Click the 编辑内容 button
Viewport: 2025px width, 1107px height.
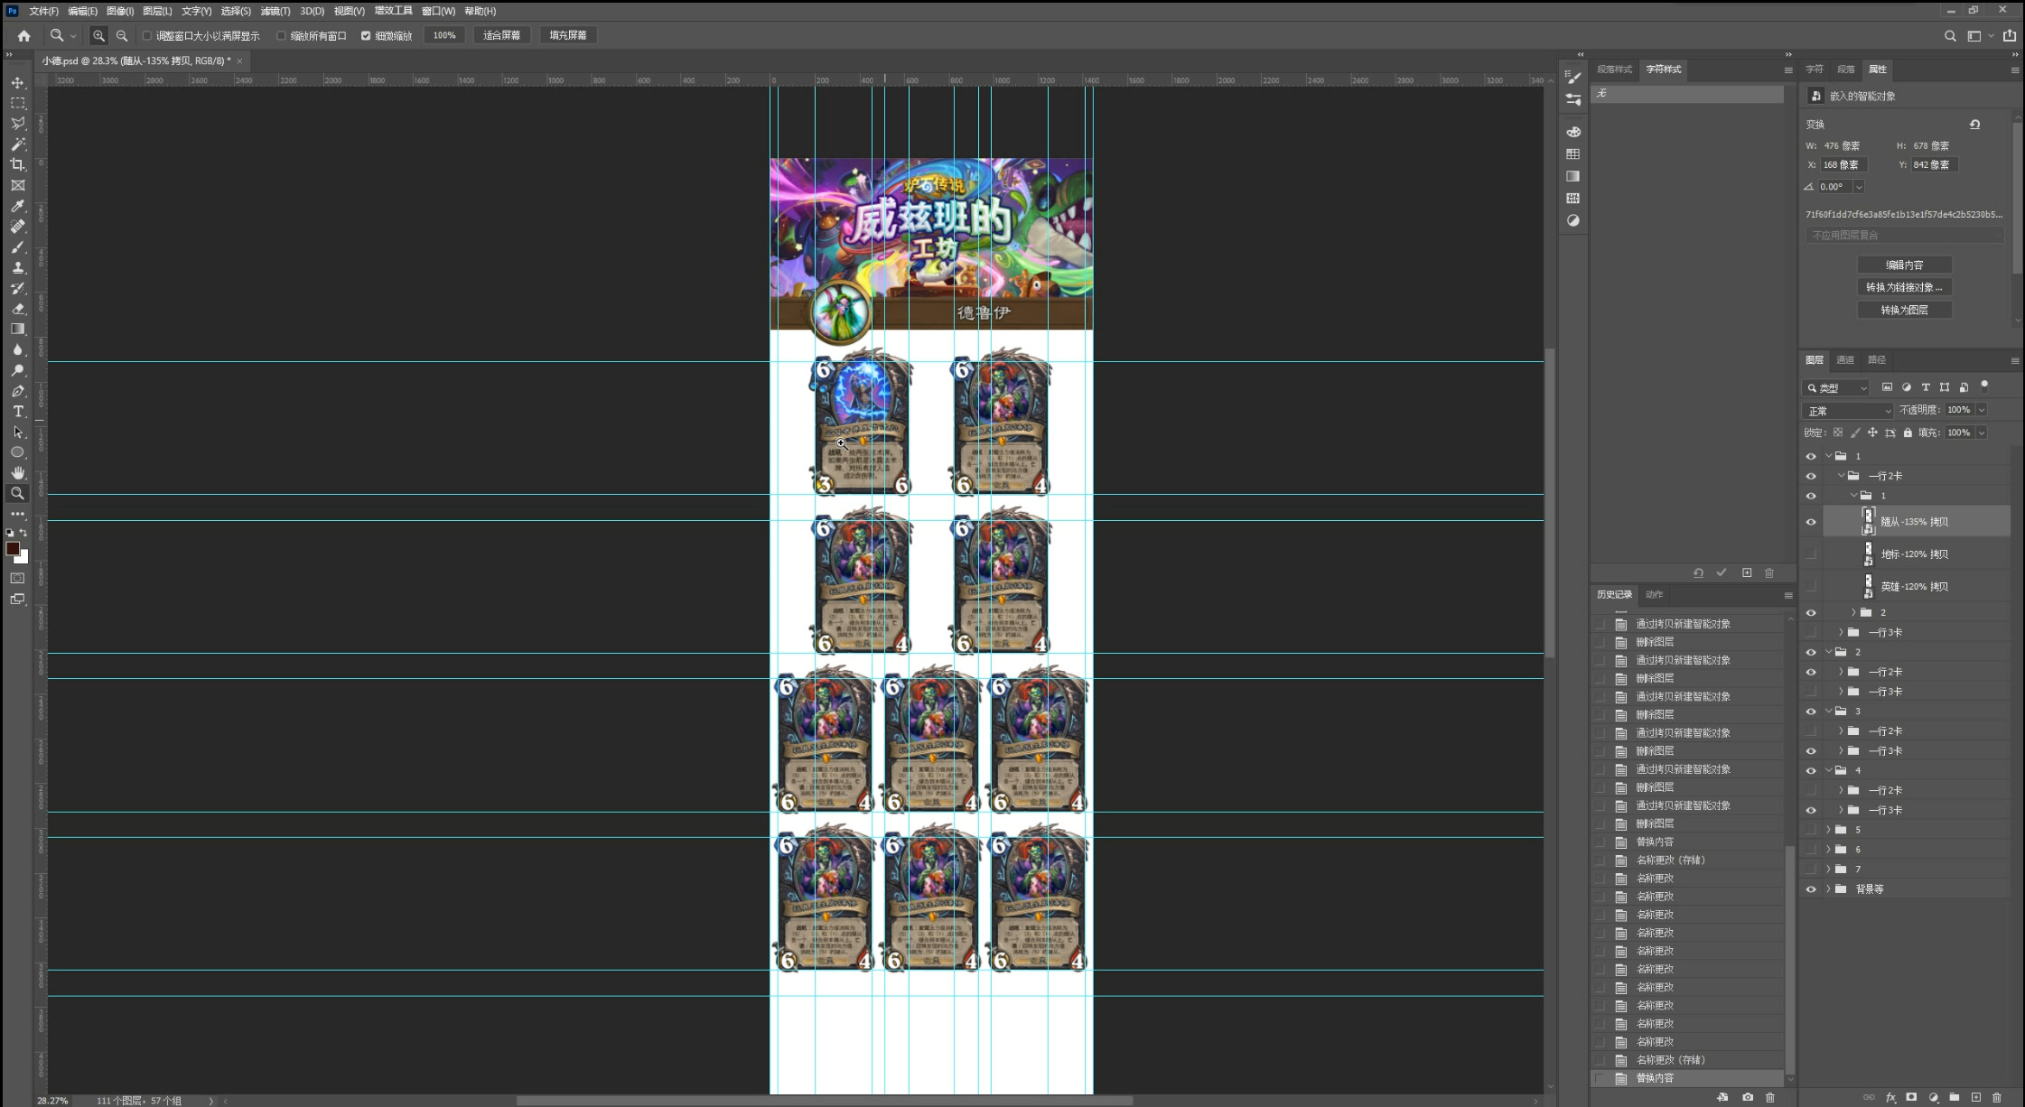click(1904, 265)
